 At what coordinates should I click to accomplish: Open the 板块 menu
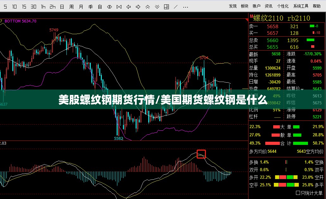click(x=244, y=6)
